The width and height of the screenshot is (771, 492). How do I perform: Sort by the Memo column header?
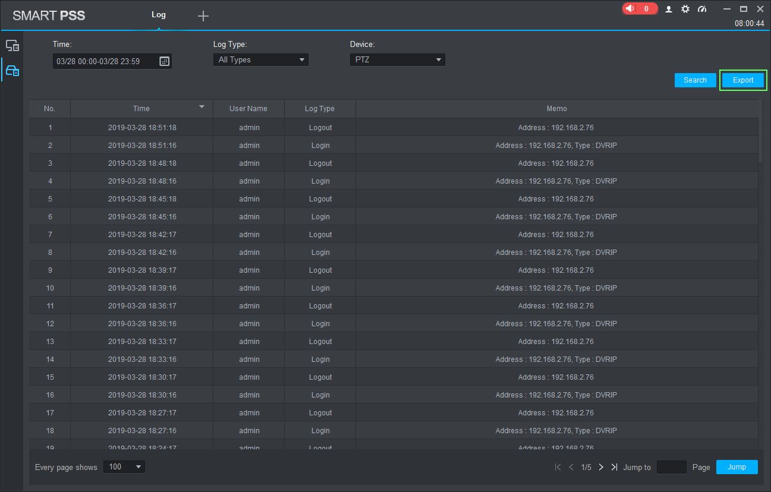[x=557, y=109]
